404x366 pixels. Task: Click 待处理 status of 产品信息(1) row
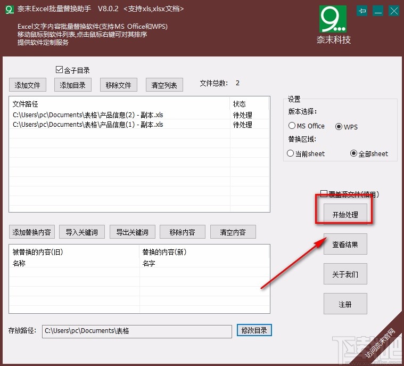[x=242, y=125]
